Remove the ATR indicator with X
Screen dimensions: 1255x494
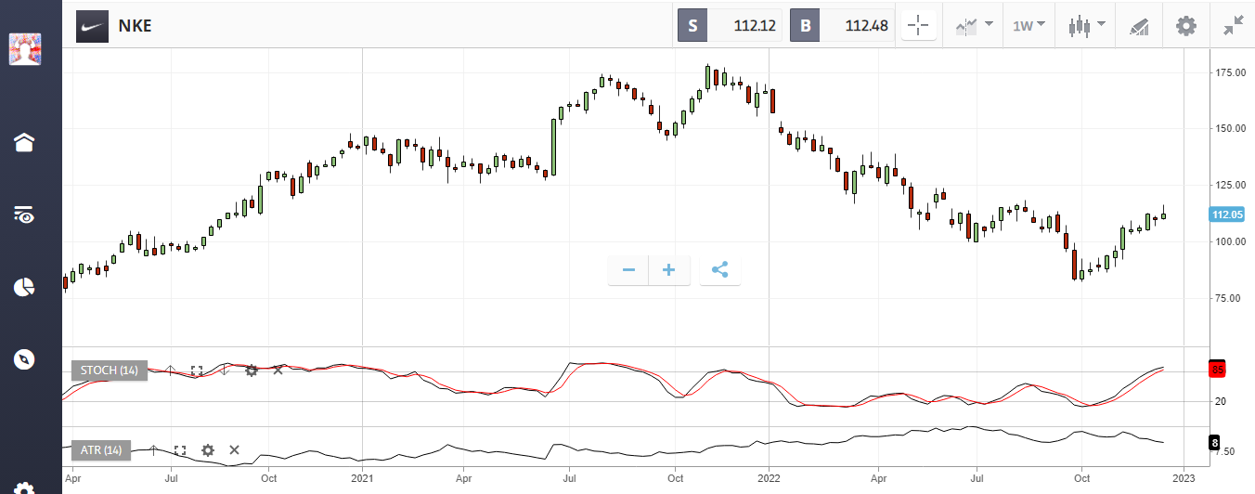coord(234,450)
